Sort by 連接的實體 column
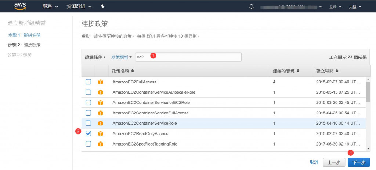The height and width of the screenshot is (170, 376). 286,71
